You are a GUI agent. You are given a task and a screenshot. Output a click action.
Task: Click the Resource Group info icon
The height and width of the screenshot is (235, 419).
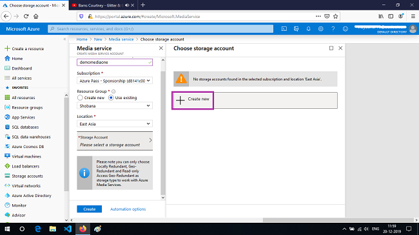[x=113, y=91]
